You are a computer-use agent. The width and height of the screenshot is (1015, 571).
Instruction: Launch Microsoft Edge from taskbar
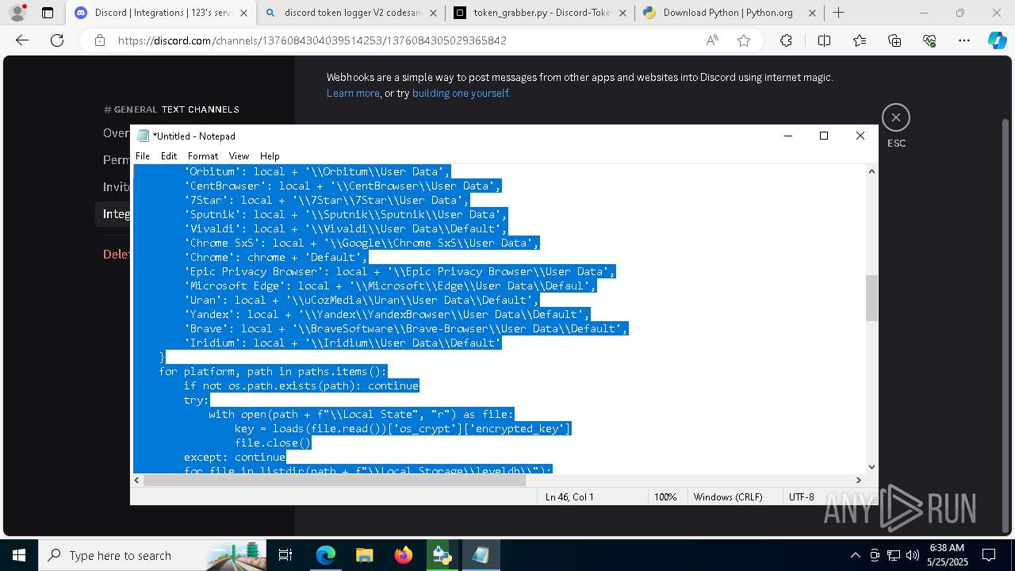[x=326, y=555]
